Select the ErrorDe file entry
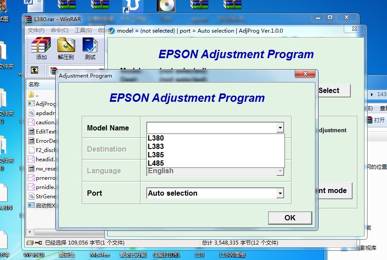The image size is (387, 260). (x=42, y=141)
